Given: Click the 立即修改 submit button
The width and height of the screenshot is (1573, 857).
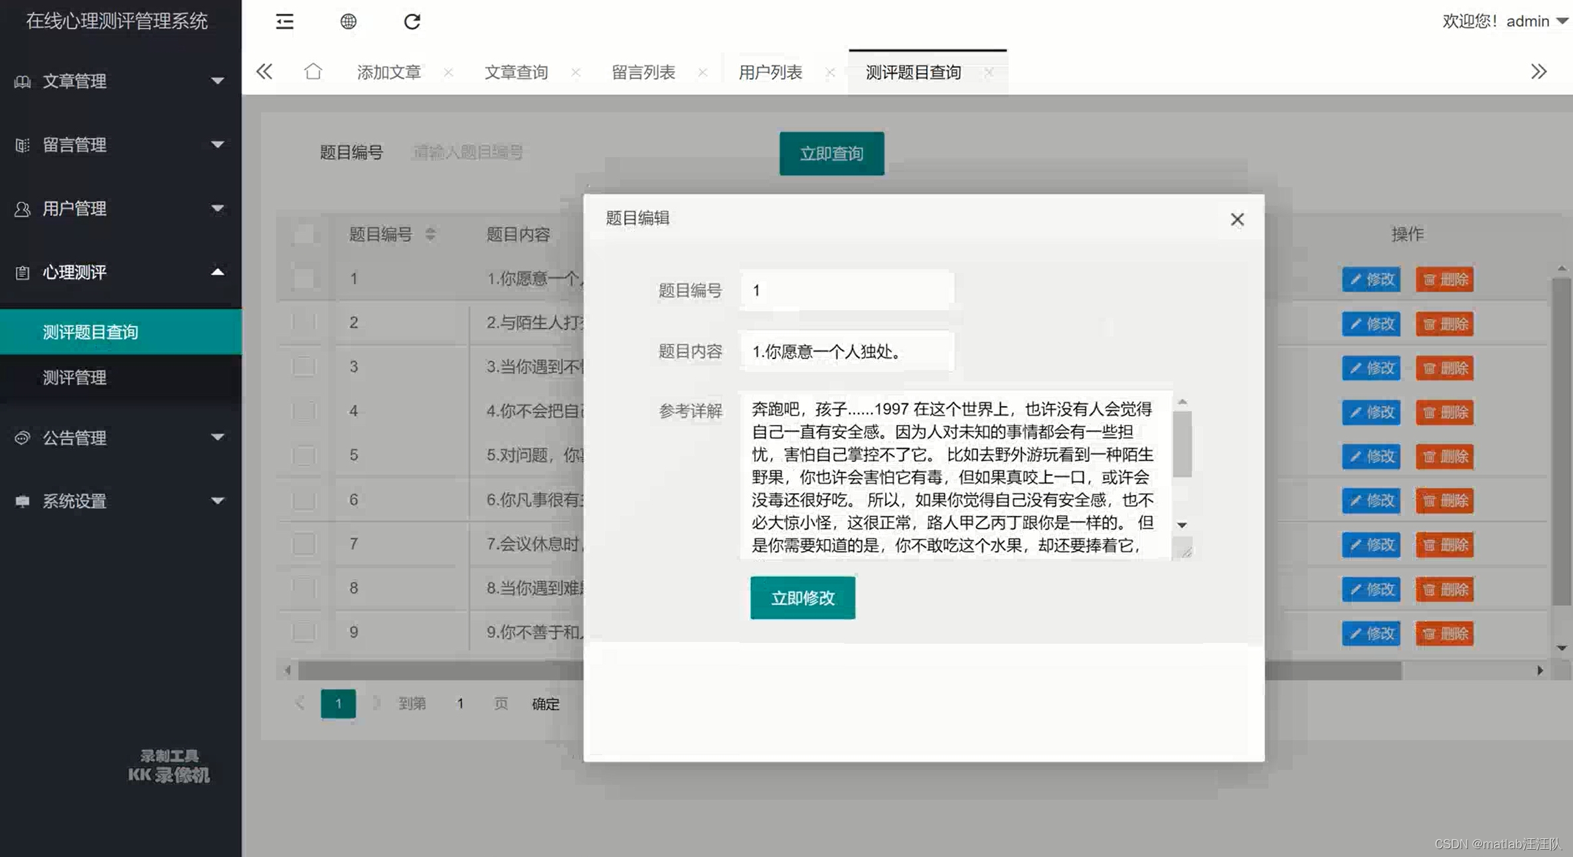Looking at the screenshot, I should tap(803, 597).
